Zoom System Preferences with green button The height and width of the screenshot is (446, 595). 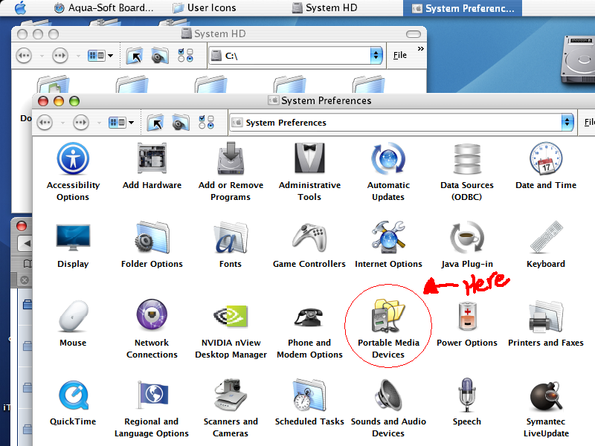click(x=74, y=101)
